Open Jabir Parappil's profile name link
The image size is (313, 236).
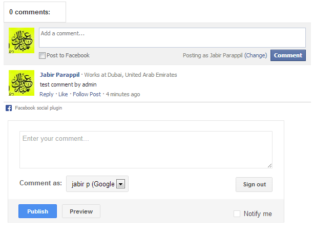[x=59, y=75]
